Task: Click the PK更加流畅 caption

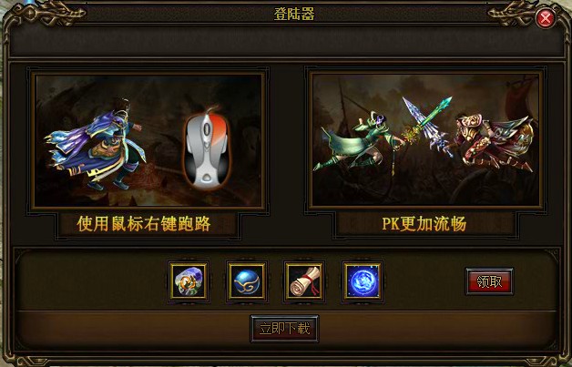Action: click(x=424, y=224)
